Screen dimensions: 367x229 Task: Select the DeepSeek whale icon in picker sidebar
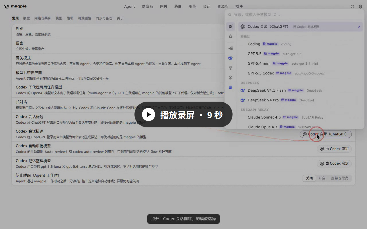point(231,58)
